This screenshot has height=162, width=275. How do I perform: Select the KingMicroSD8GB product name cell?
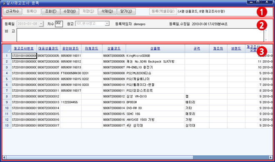(x=155, y=56)
